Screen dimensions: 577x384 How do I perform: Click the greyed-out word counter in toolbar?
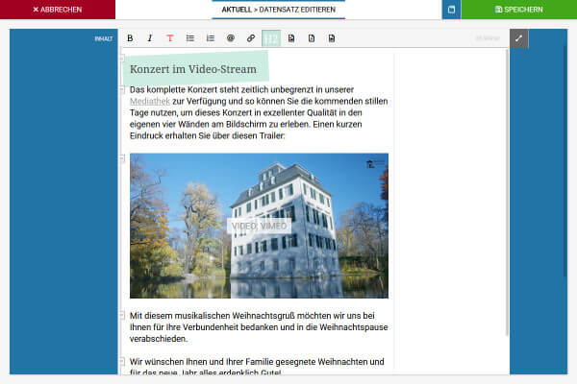click(x=488, y=38)
